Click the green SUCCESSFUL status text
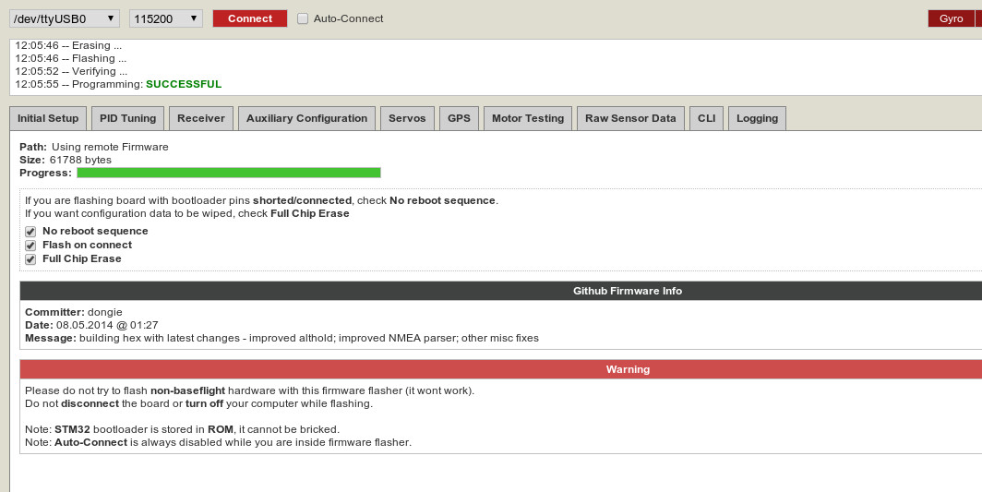 [x=184, y=84]
